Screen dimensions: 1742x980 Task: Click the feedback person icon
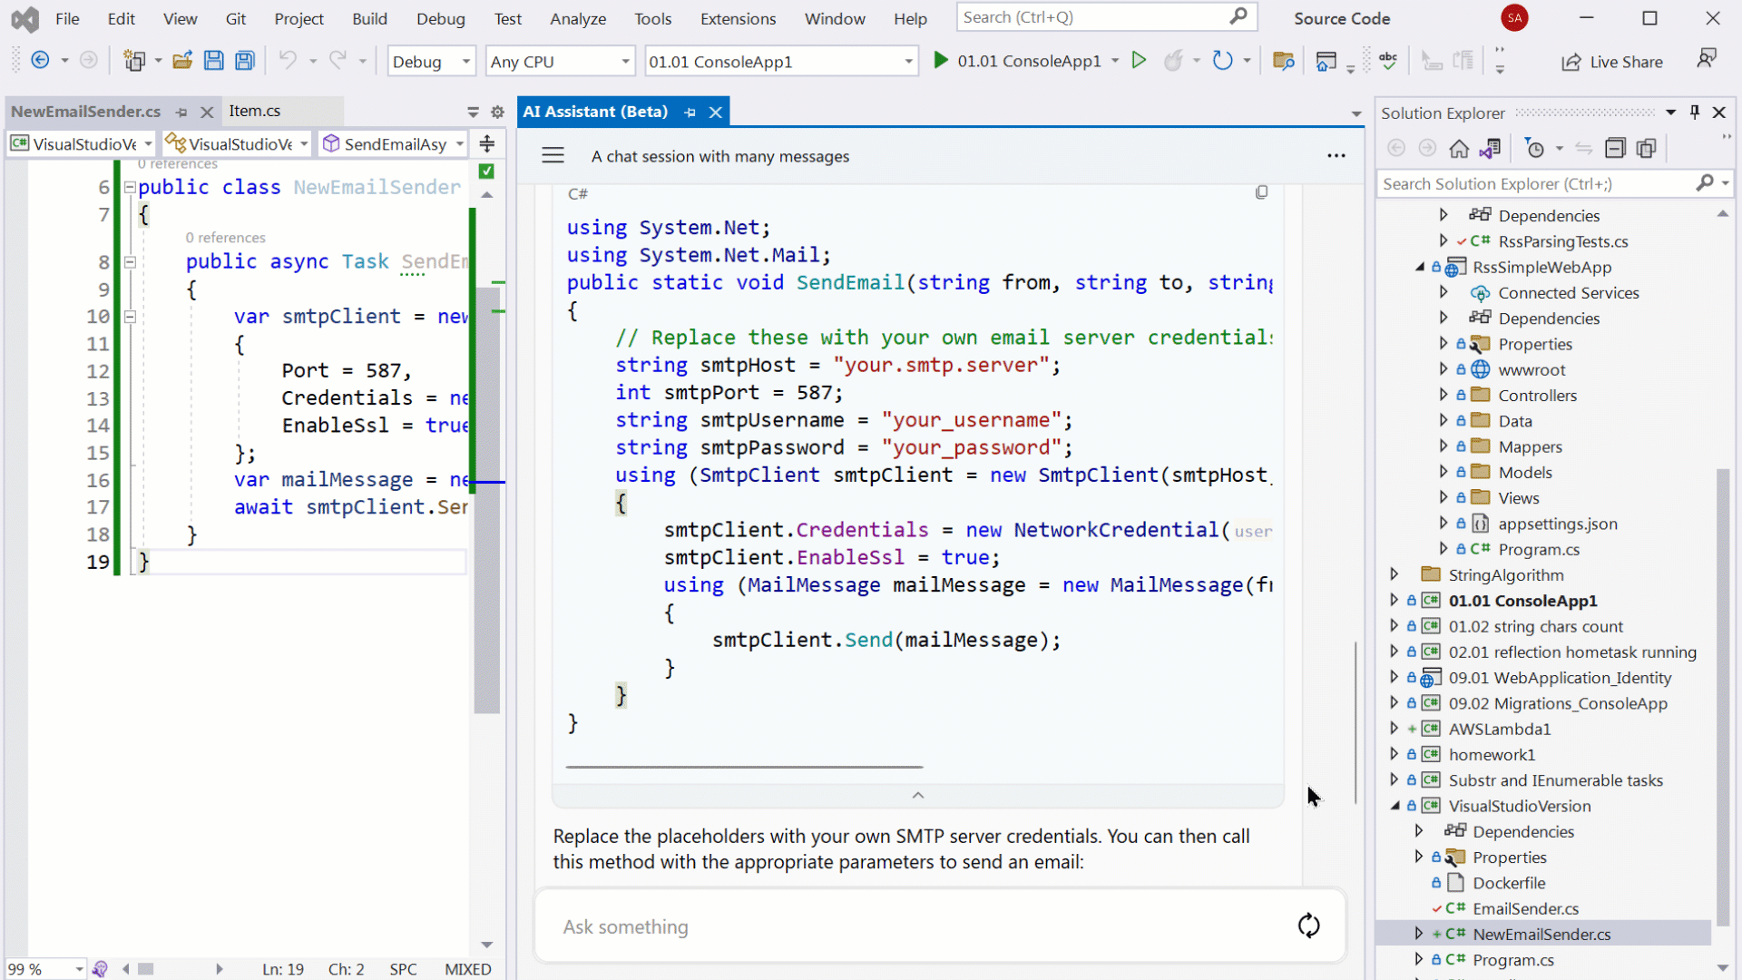click(x=1707, y=59)
